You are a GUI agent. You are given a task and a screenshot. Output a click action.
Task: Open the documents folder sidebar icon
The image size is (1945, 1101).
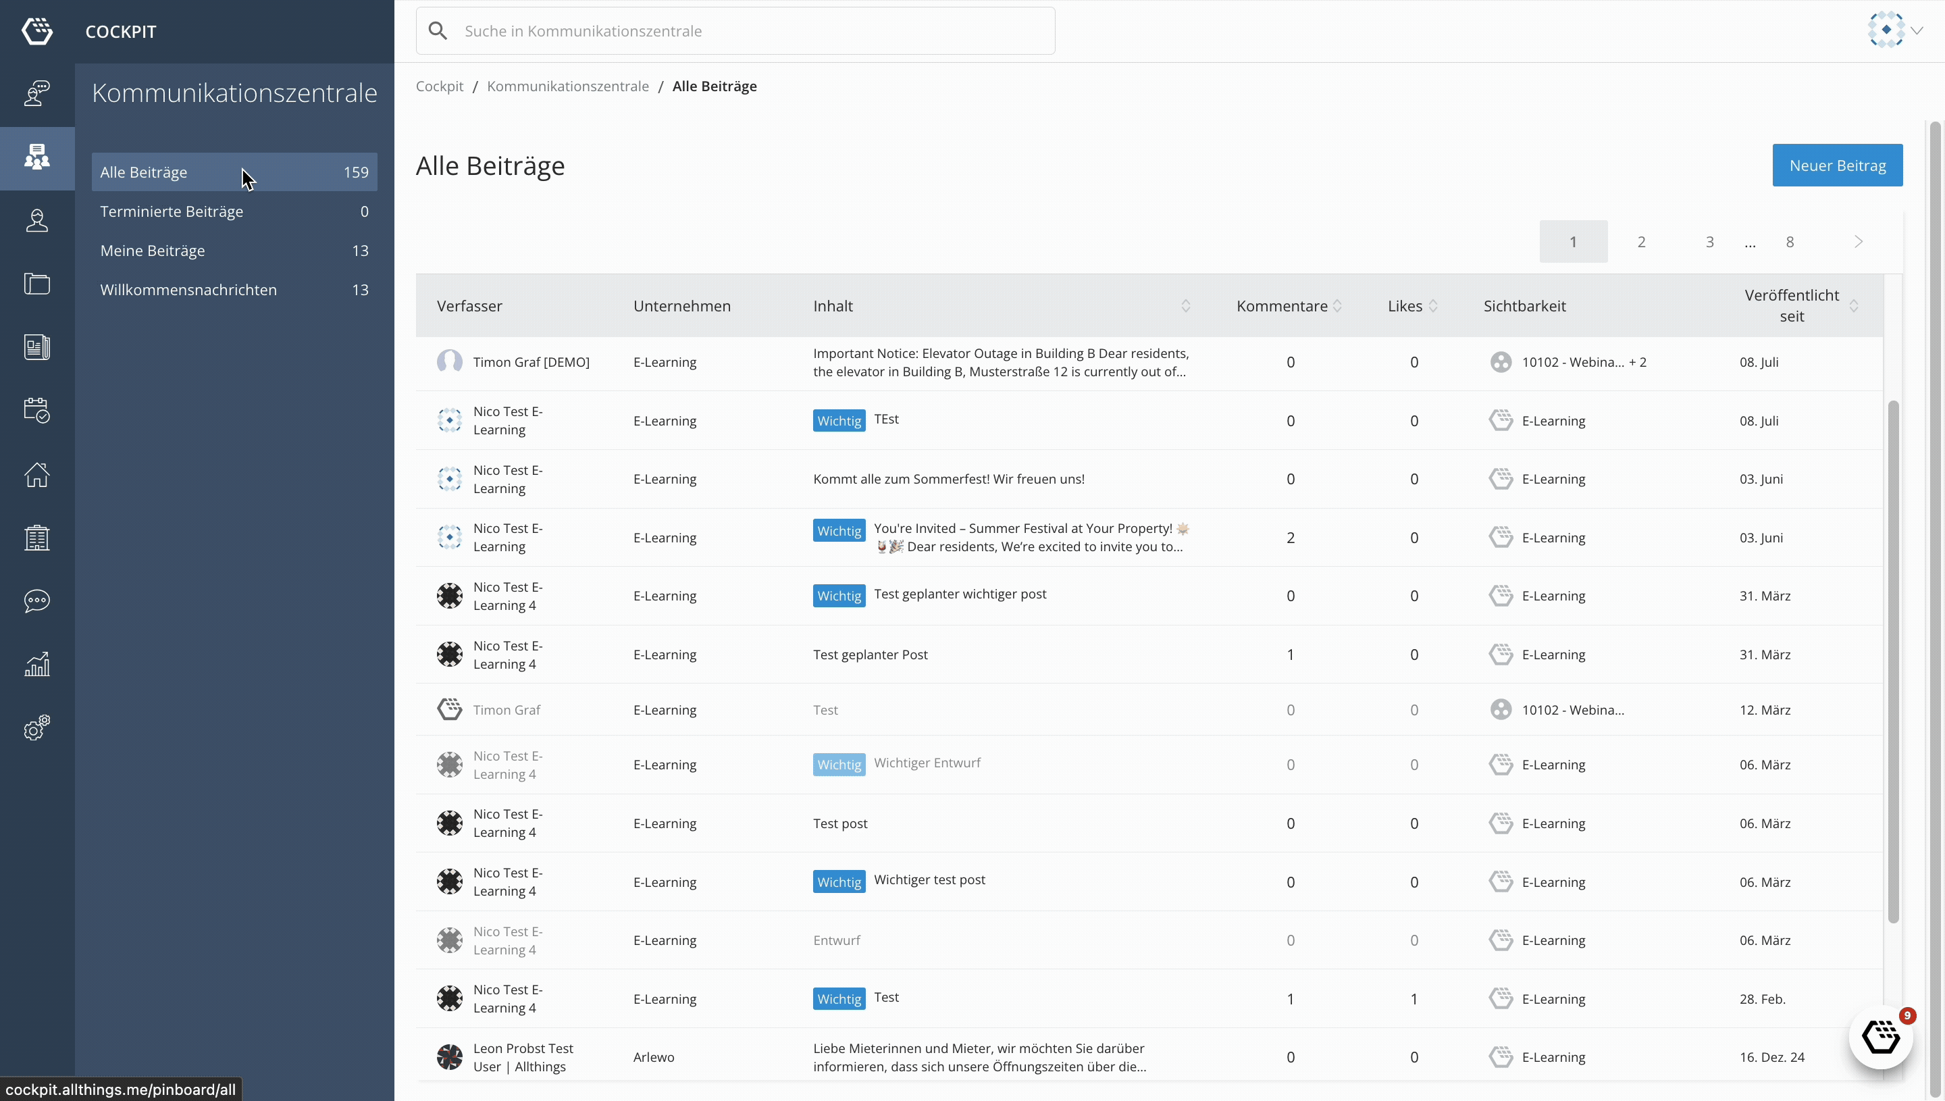click(x=36, y=284)
